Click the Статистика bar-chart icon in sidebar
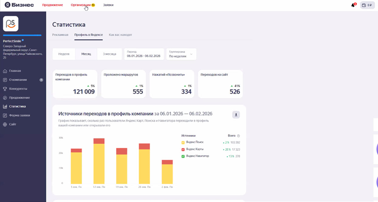This screenshot has height=202, width=378. click(5, 107)
